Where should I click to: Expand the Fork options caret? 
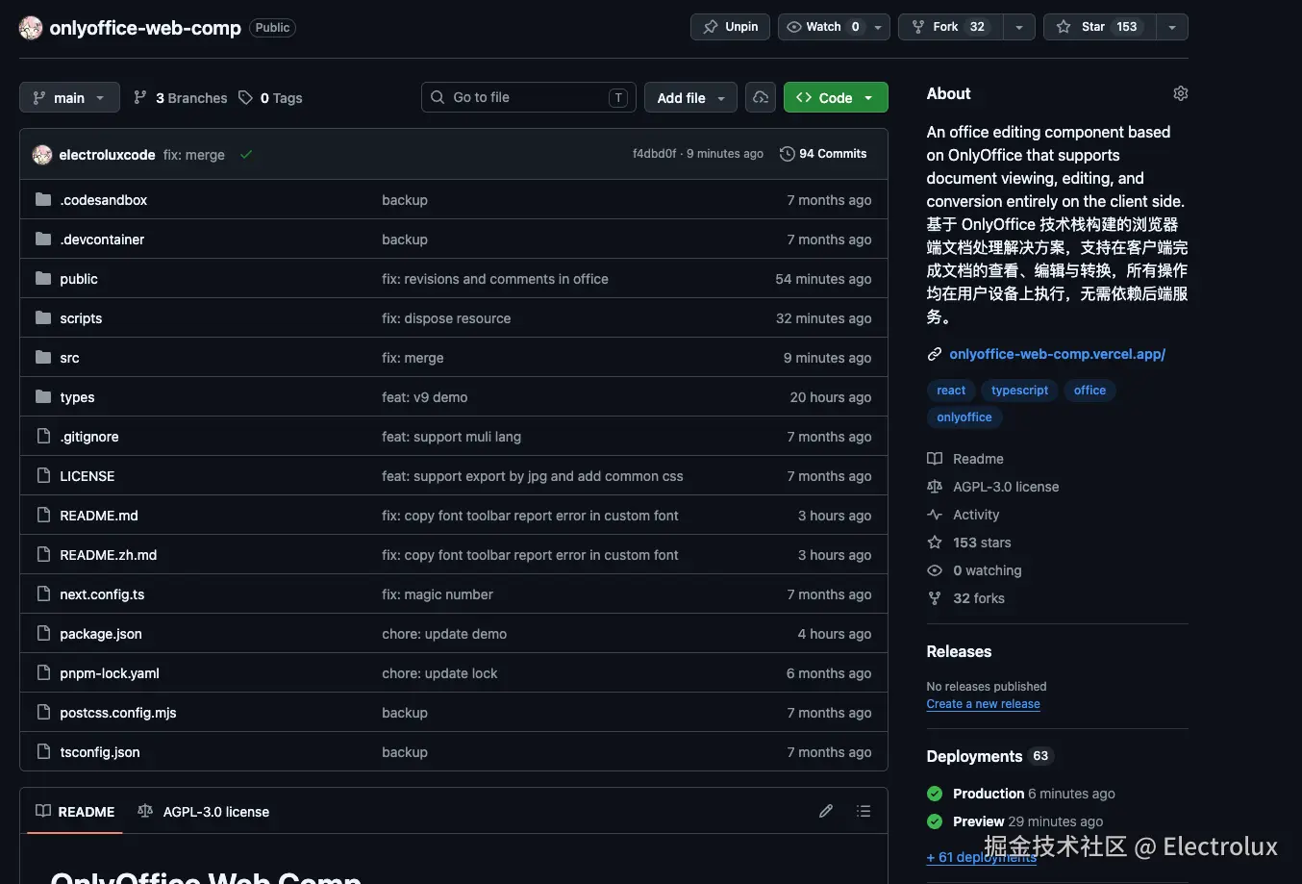1019,27
